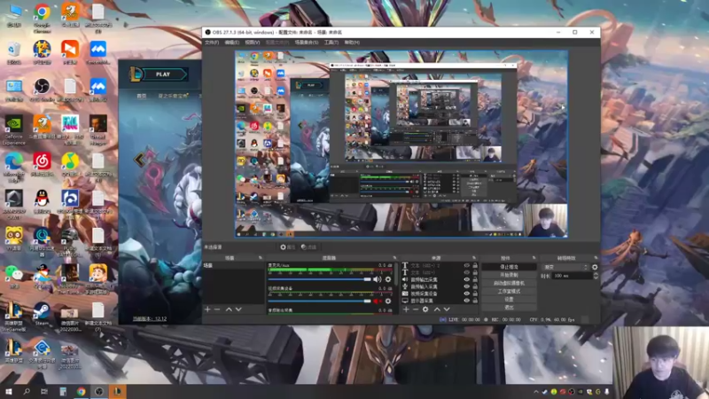
Task: Remove selected scene with the minus icon
Action: (217, 309)
